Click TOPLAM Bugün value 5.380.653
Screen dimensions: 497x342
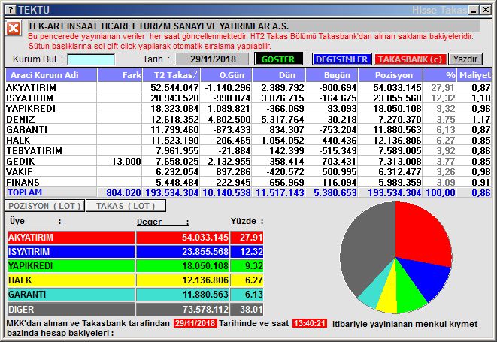[335, 192]
